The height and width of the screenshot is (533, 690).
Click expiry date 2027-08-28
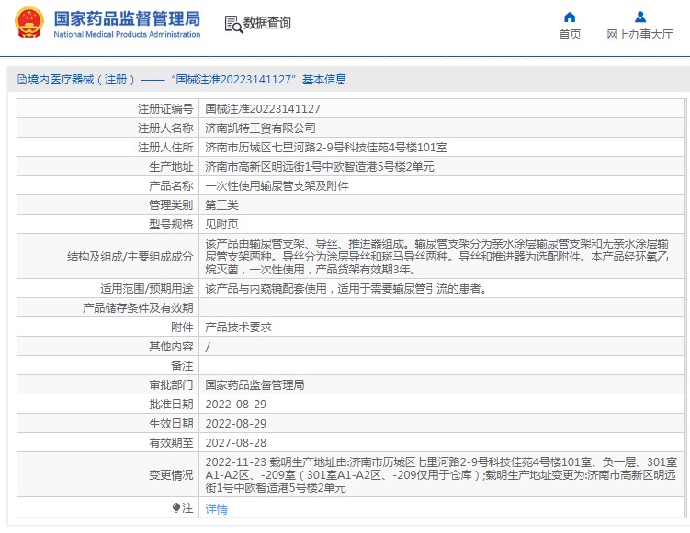[235, 442]
